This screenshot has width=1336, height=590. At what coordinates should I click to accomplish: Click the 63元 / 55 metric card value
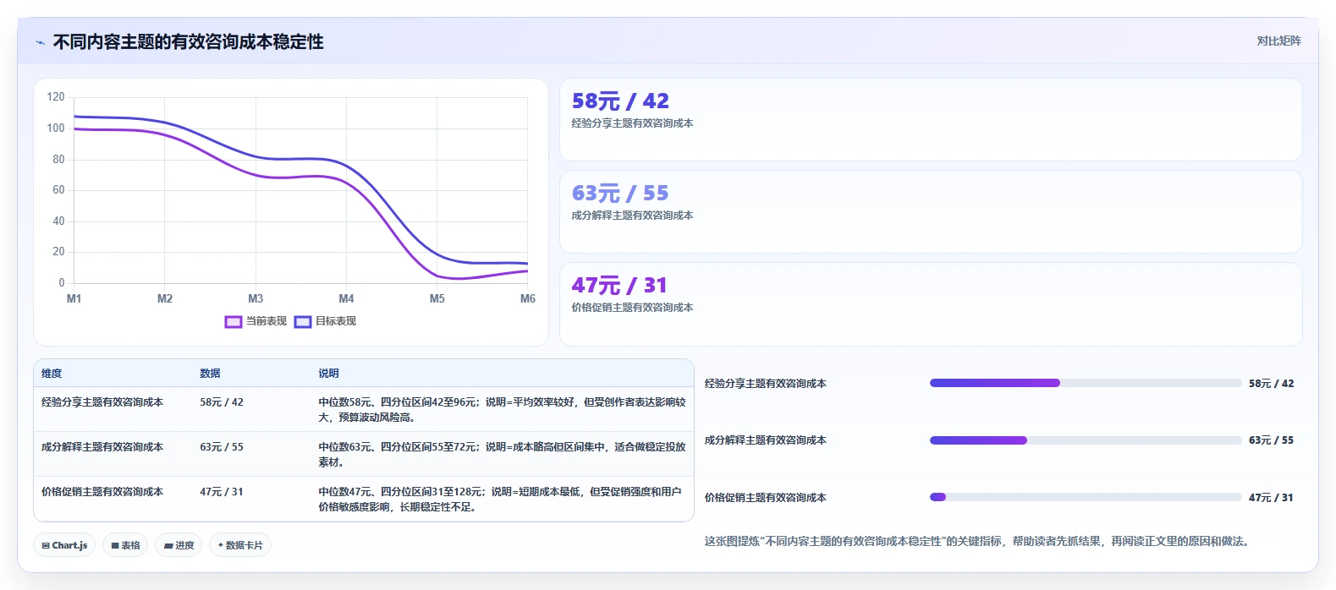coord(620,194)
